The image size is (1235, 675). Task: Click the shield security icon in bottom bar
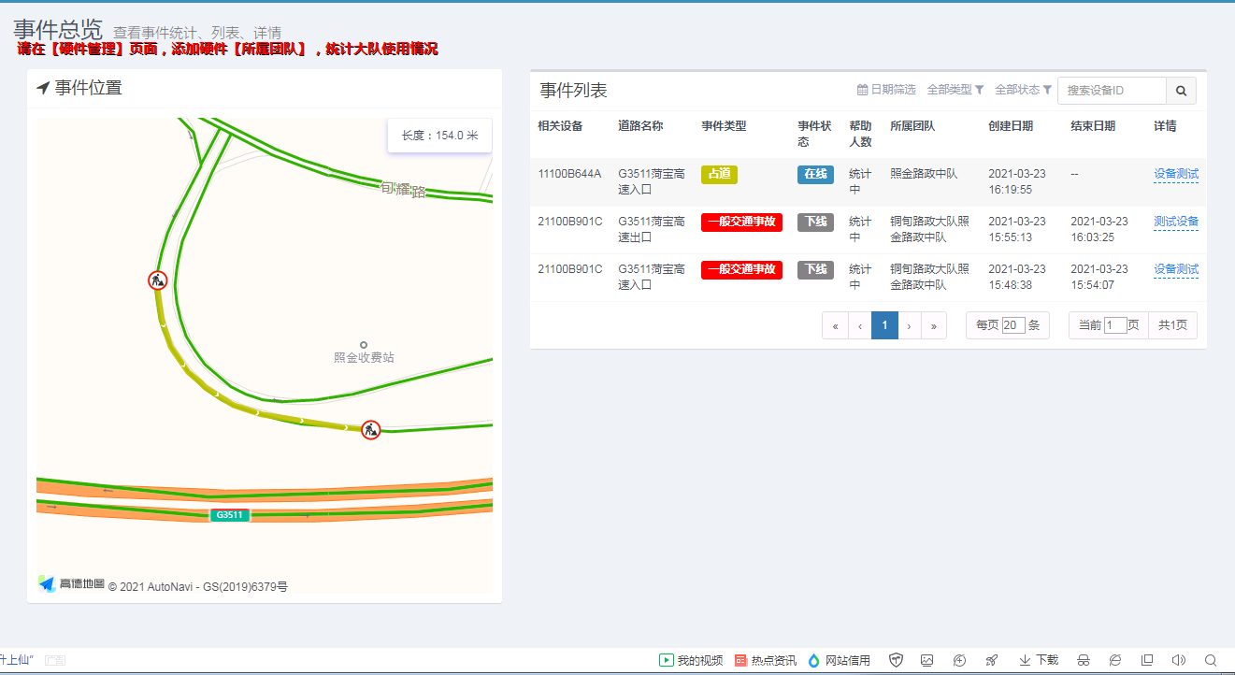896,660
